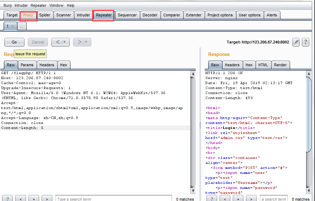The width and height of the screenshot is (315, 201).
Task: Open Headers tab in Request panel
Action: tap(47, 65)
